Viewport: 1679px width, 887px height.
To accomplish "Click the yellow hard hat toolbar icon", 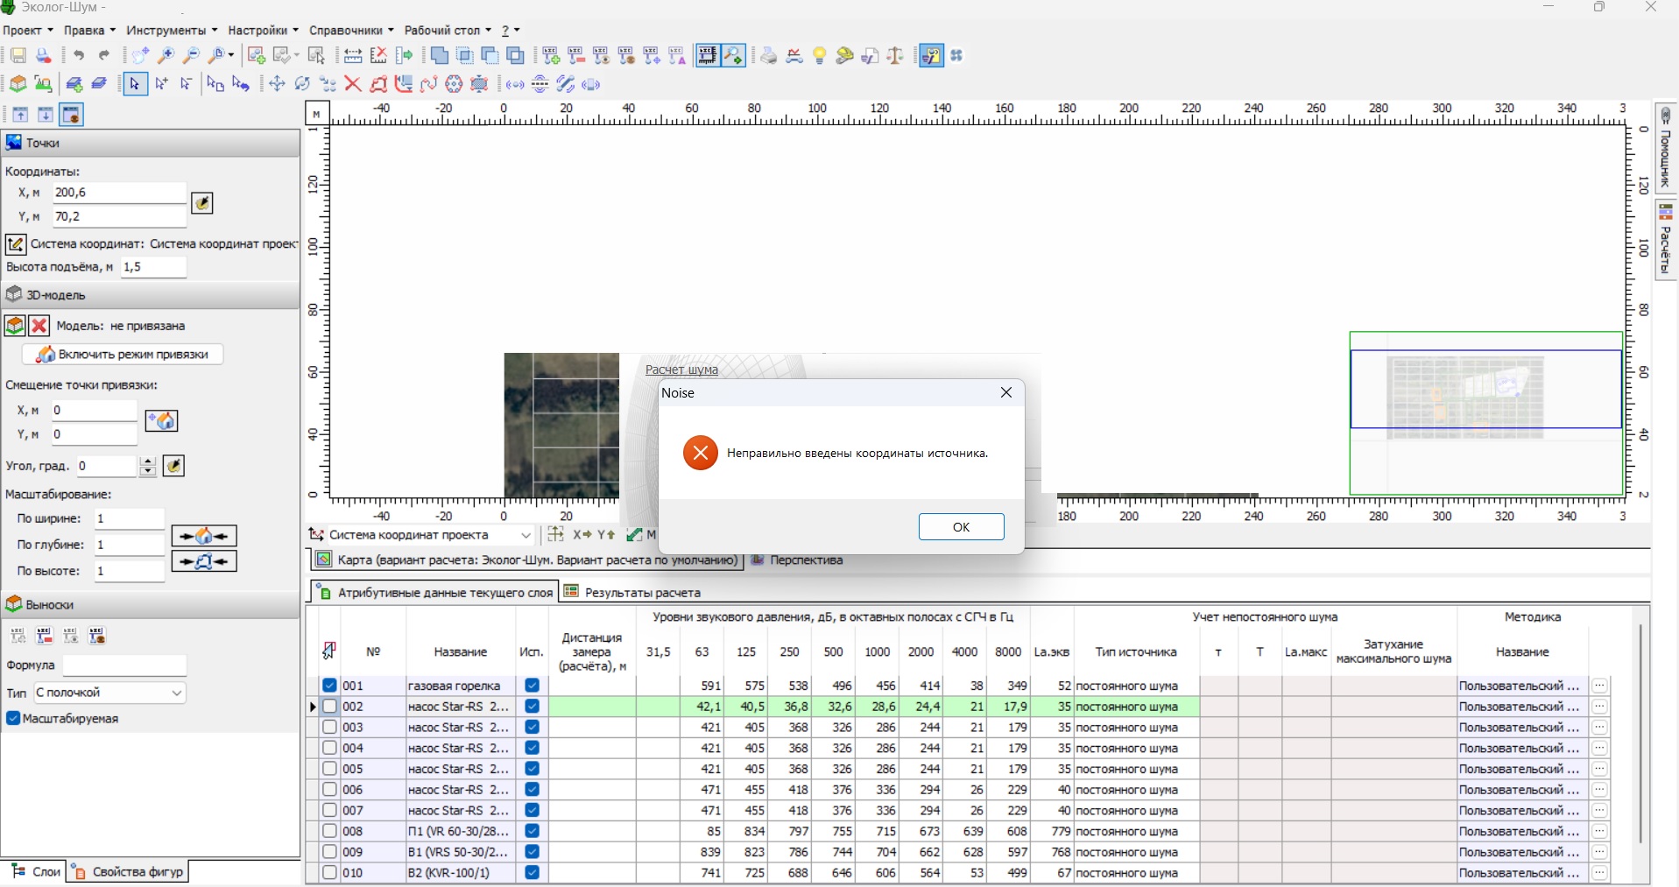I will point(844,56).
